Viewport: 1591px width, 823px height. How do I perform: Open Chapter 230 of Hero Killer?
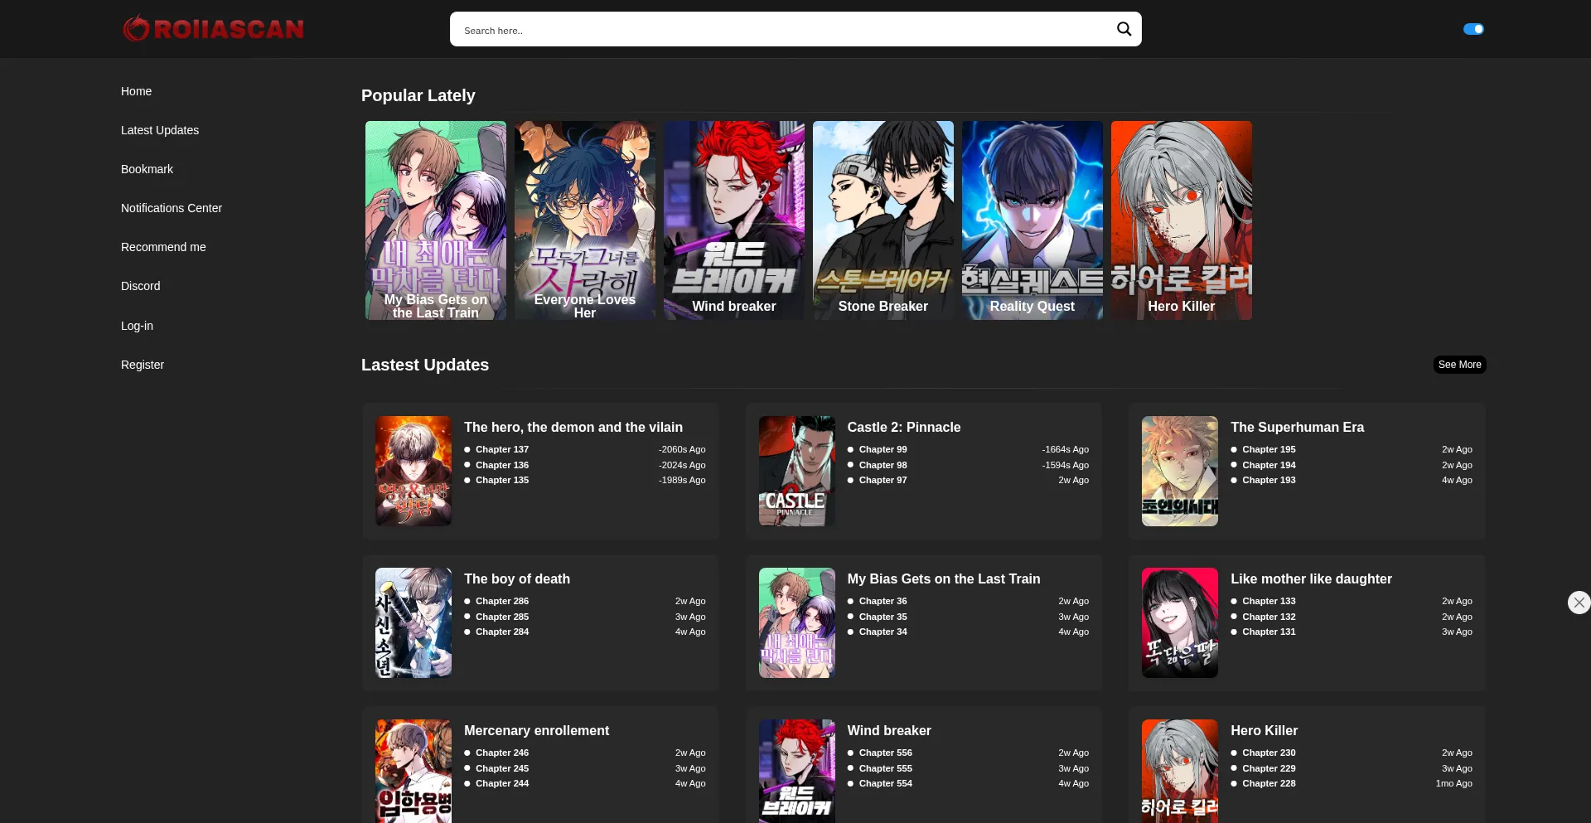coord(1269,753)
